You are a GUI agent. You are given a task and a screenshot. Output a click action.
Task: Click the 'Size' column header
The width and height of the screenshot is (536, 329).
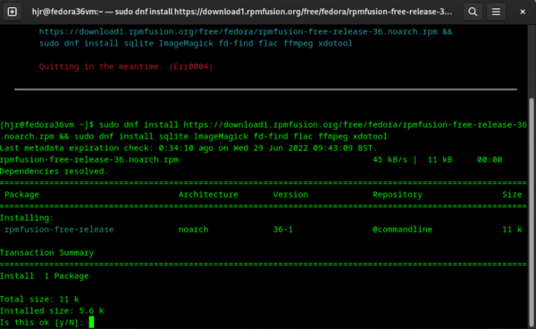click(x=512, y=195)
